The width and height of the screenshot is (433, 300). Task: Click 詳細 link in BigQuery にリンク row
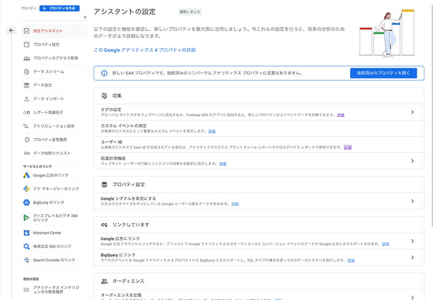pos(351,260)
